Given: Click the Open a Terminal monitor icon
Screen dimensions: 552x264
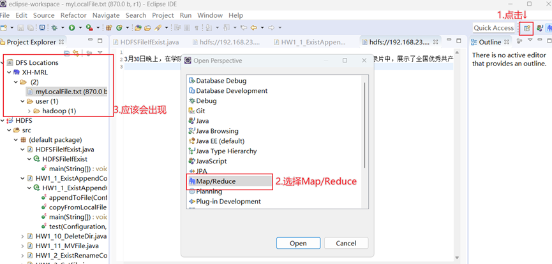Looking at the screenshot, I should tap(42, 28).
